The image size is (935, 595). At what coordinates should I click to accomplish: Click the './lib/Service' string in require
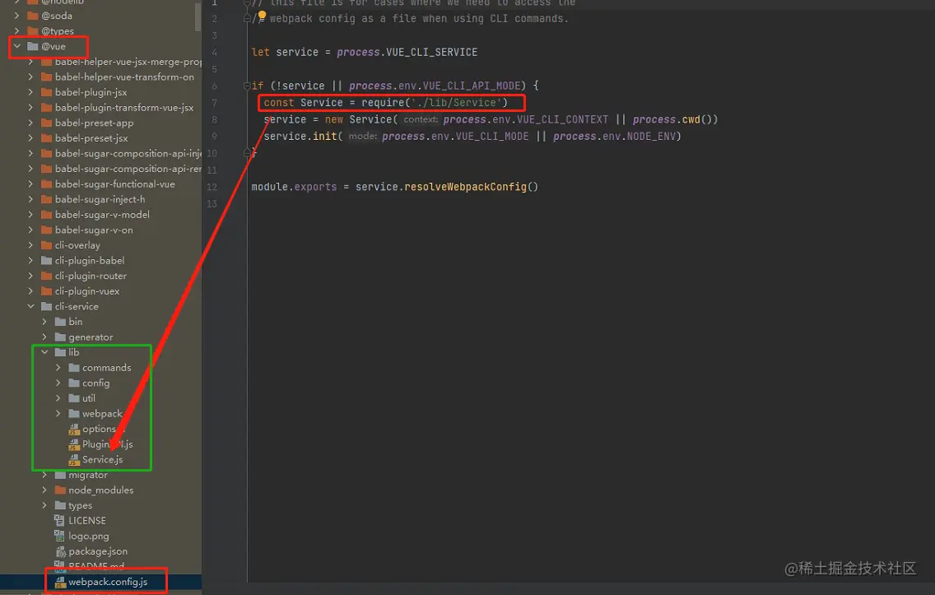coord(456,103)
